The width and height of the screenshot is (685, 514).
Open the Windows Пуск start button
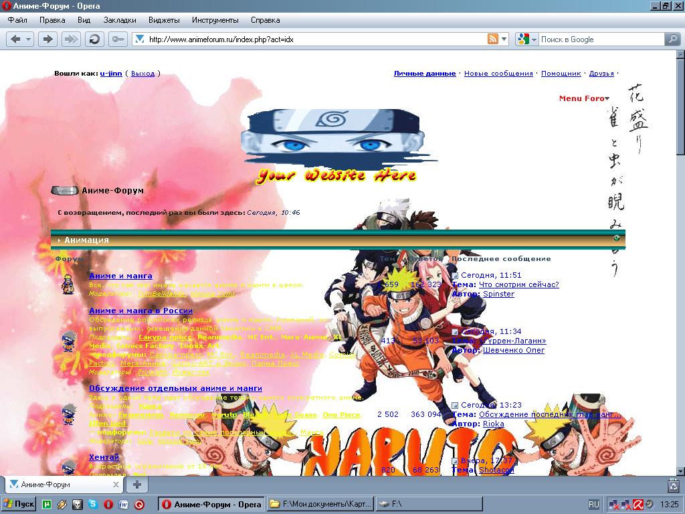pyautogui.click(x=19, y=505)
